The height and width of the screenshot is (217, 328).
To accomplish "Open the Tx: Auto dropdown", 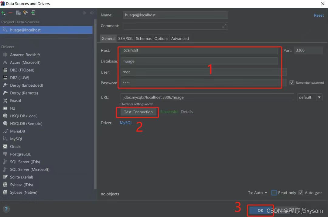I will point(258,193).
